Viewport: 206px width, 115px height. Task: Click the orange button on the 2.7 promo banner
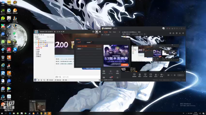(x=125, y=65)
